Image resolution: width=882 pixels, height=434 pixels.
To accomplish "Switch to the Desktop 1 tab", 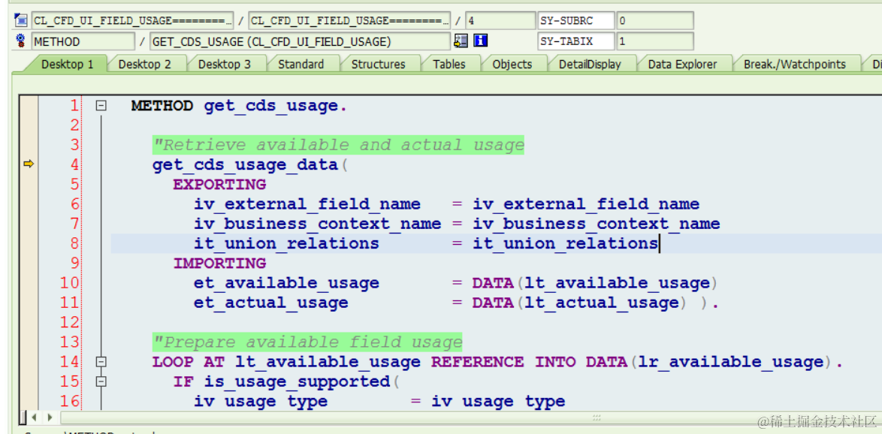I will [x=67, y=64].
